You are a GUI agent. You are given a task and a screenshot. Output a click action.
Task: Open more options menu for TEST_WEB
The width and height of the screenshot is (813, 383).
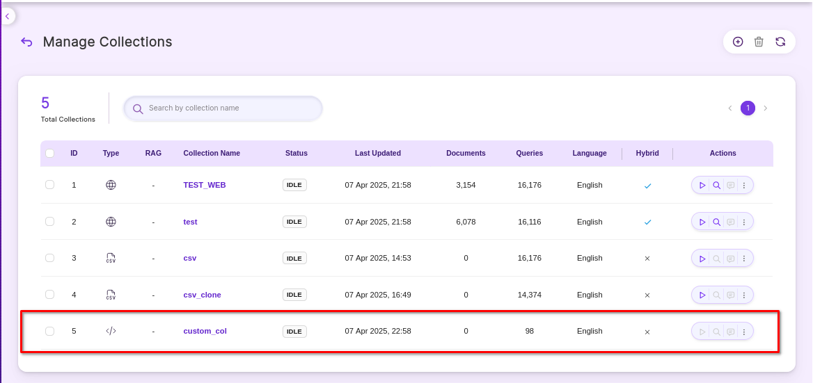click(x=744, y=186)
